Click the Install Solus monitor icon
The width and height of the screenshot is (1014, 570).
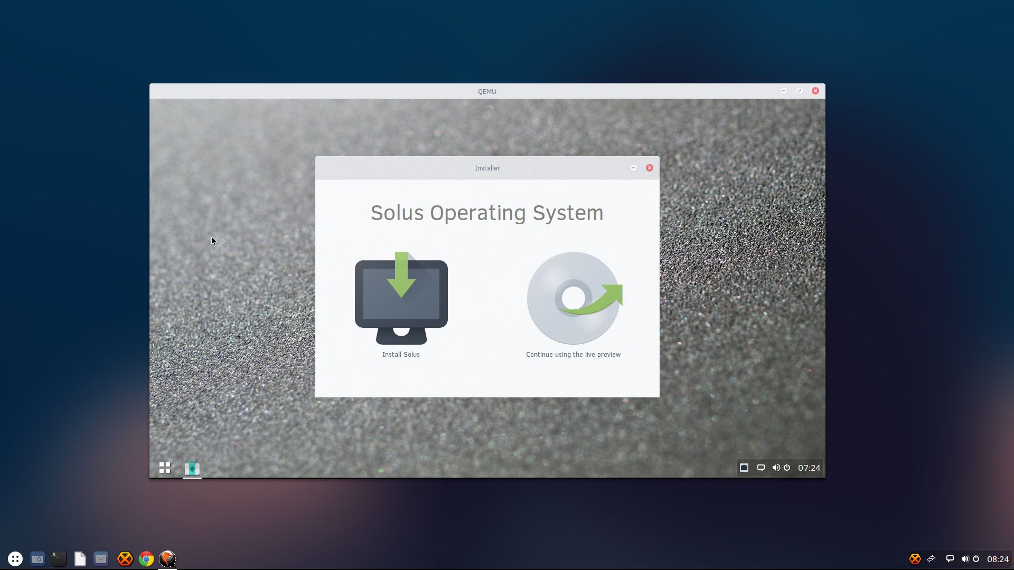(401, 298)
